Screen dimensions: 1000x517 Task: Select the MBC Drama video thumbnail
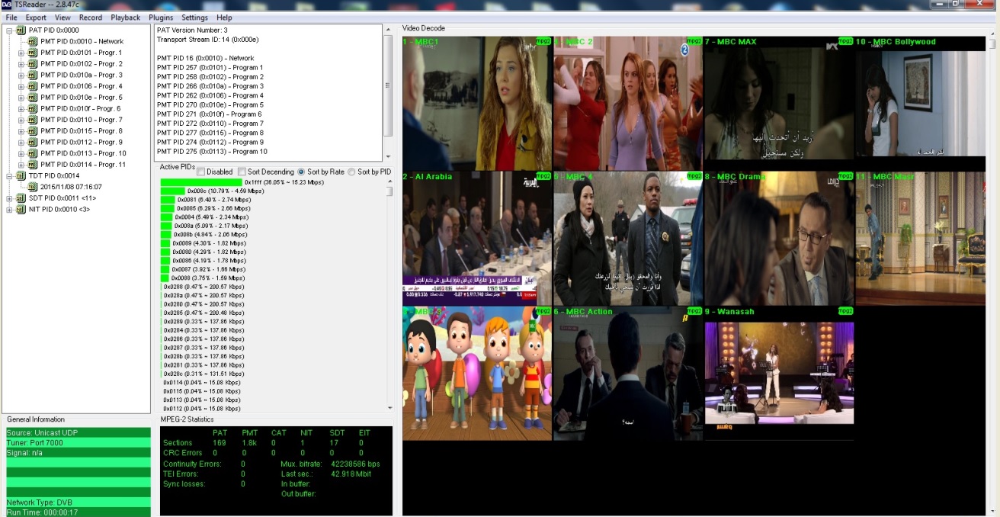tap(778, 238)
